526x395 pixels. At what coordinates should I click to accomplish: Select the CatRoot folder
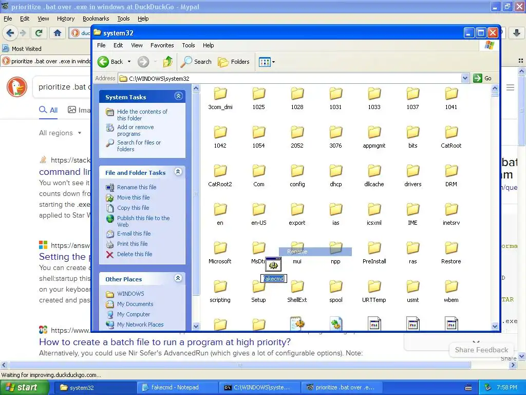coord(451,137)
